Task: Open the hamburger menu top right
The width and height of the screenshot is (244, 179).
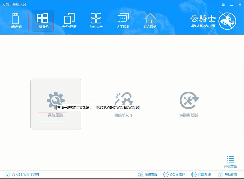Action: coord(223,4)
